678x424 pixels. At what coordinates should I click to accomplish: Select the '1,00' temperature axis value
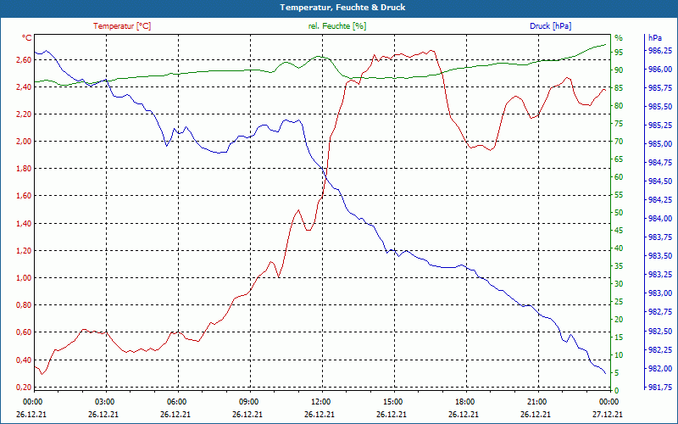point(24,278)
